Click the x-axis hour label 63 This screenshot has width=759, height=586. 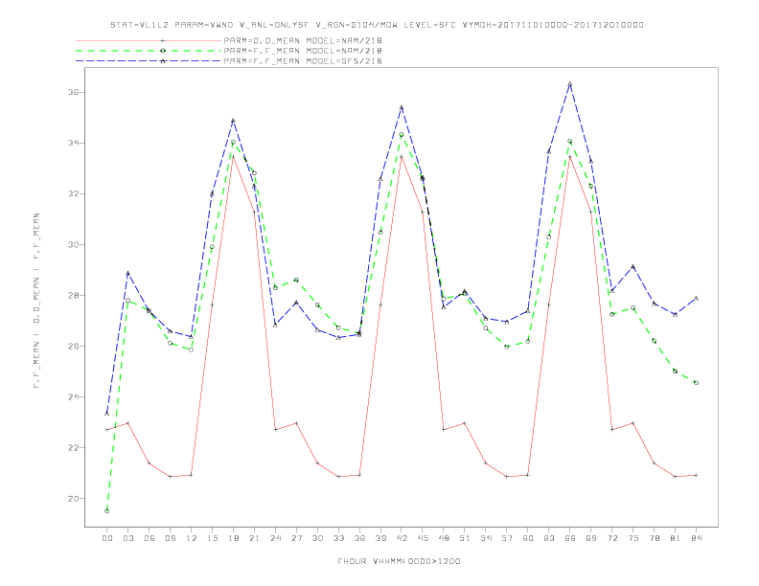coord(549,538)
